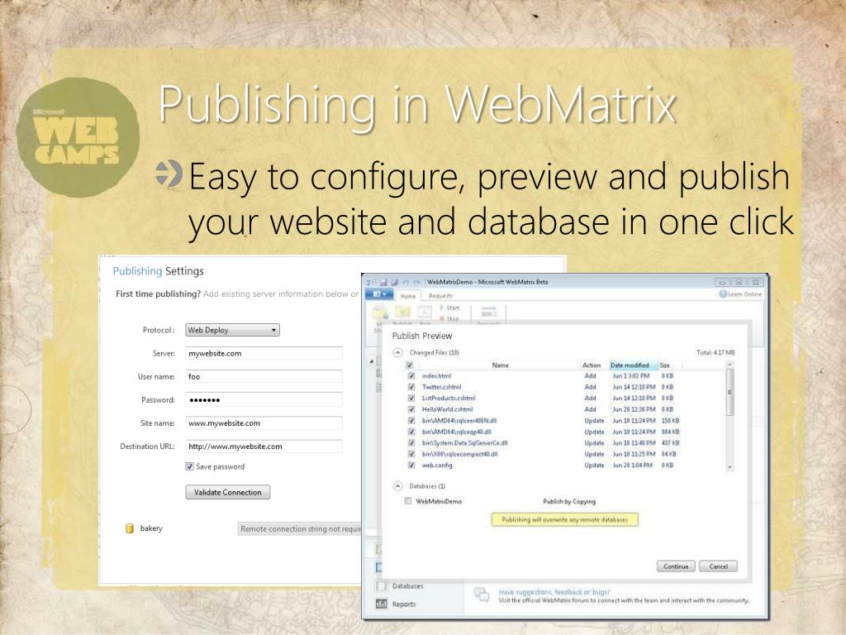
Task: Click the undo arrow in quick access toolbar
Action: (406, 282)
